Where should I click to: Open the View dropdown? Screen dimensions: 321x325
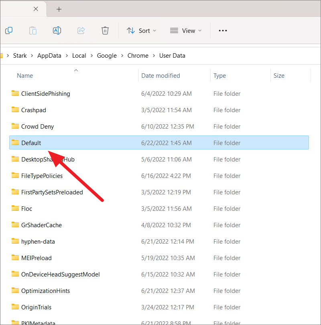click(186, 31)
